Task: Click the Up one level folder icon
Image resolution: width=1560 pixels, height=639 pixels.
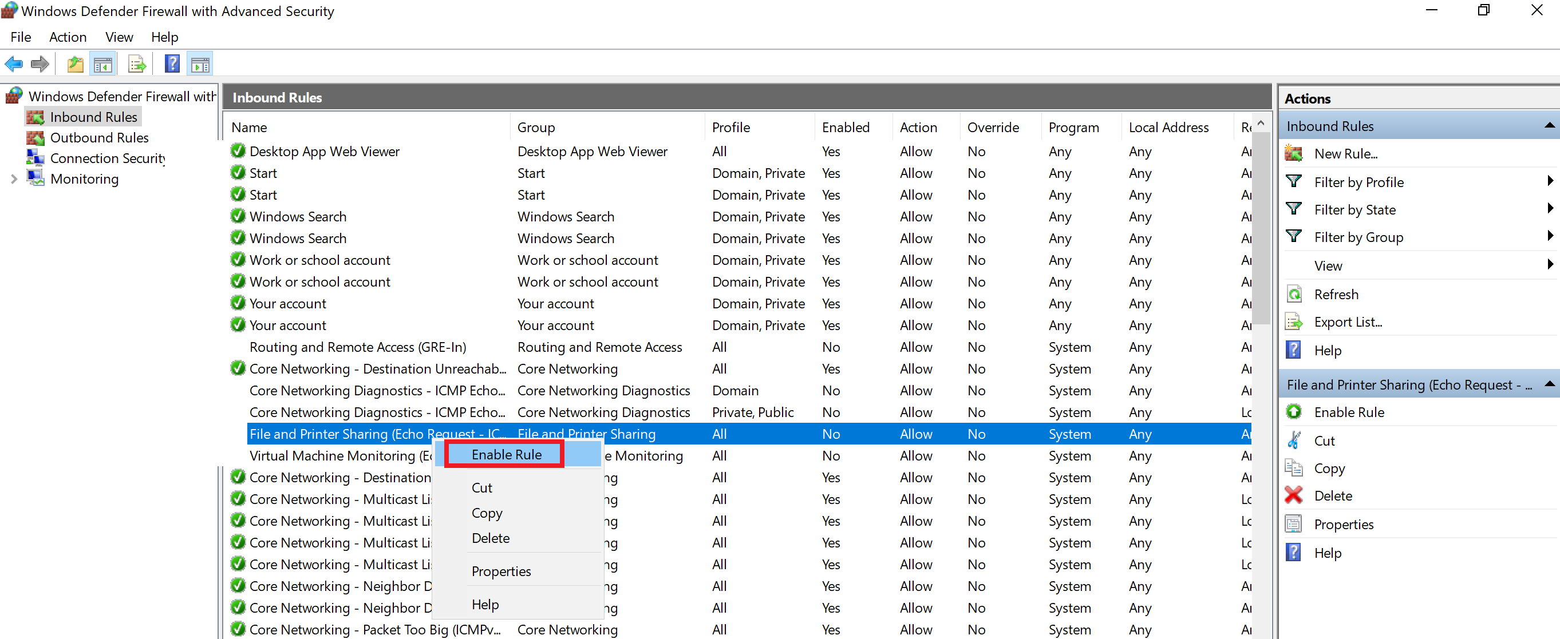Action: point(76,64)
